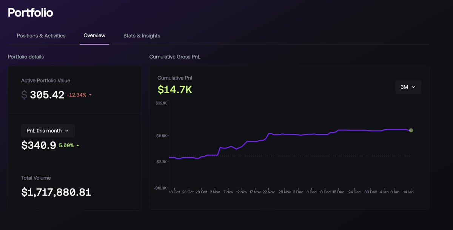Click the dollar sign icon before 305.42
The width and height of the screenshot is (453, 230).
tap(24, 95)
